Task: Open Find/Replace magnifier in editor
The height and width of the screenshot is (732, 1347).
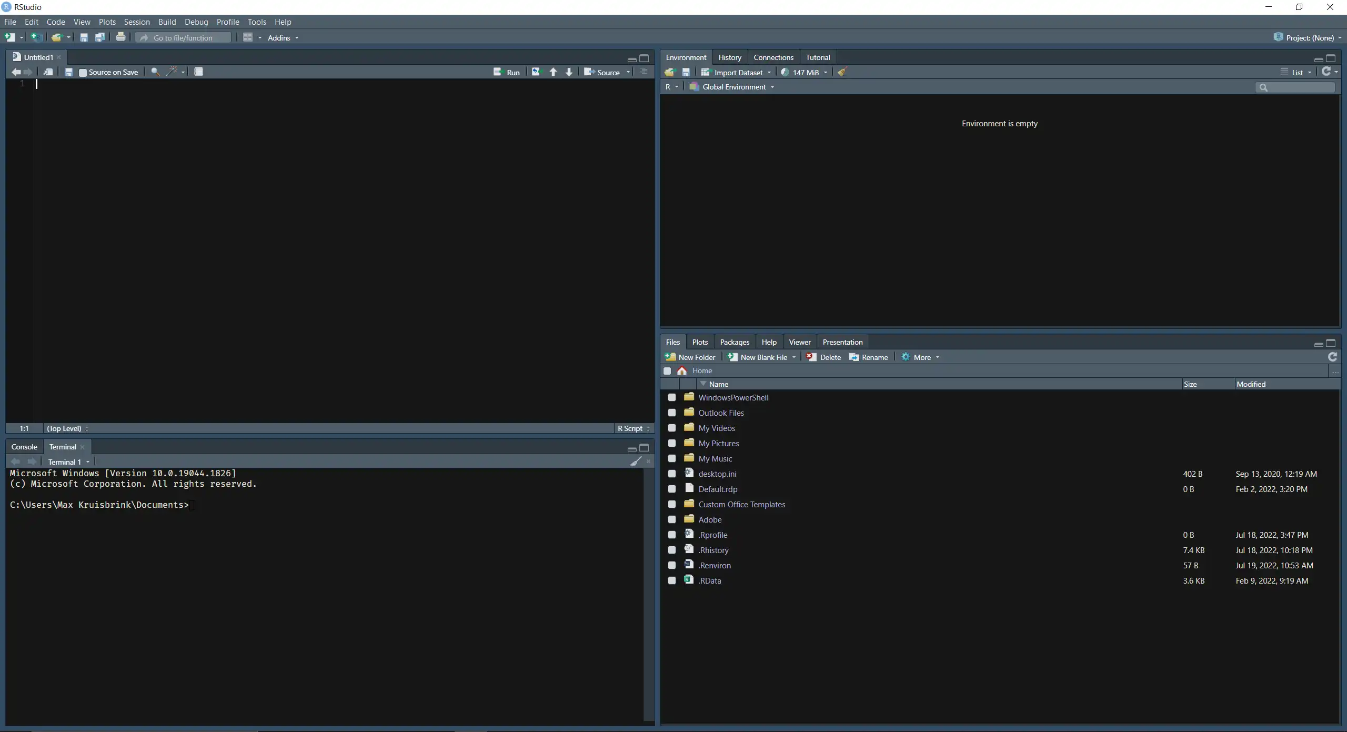Action: click(155, 72)
